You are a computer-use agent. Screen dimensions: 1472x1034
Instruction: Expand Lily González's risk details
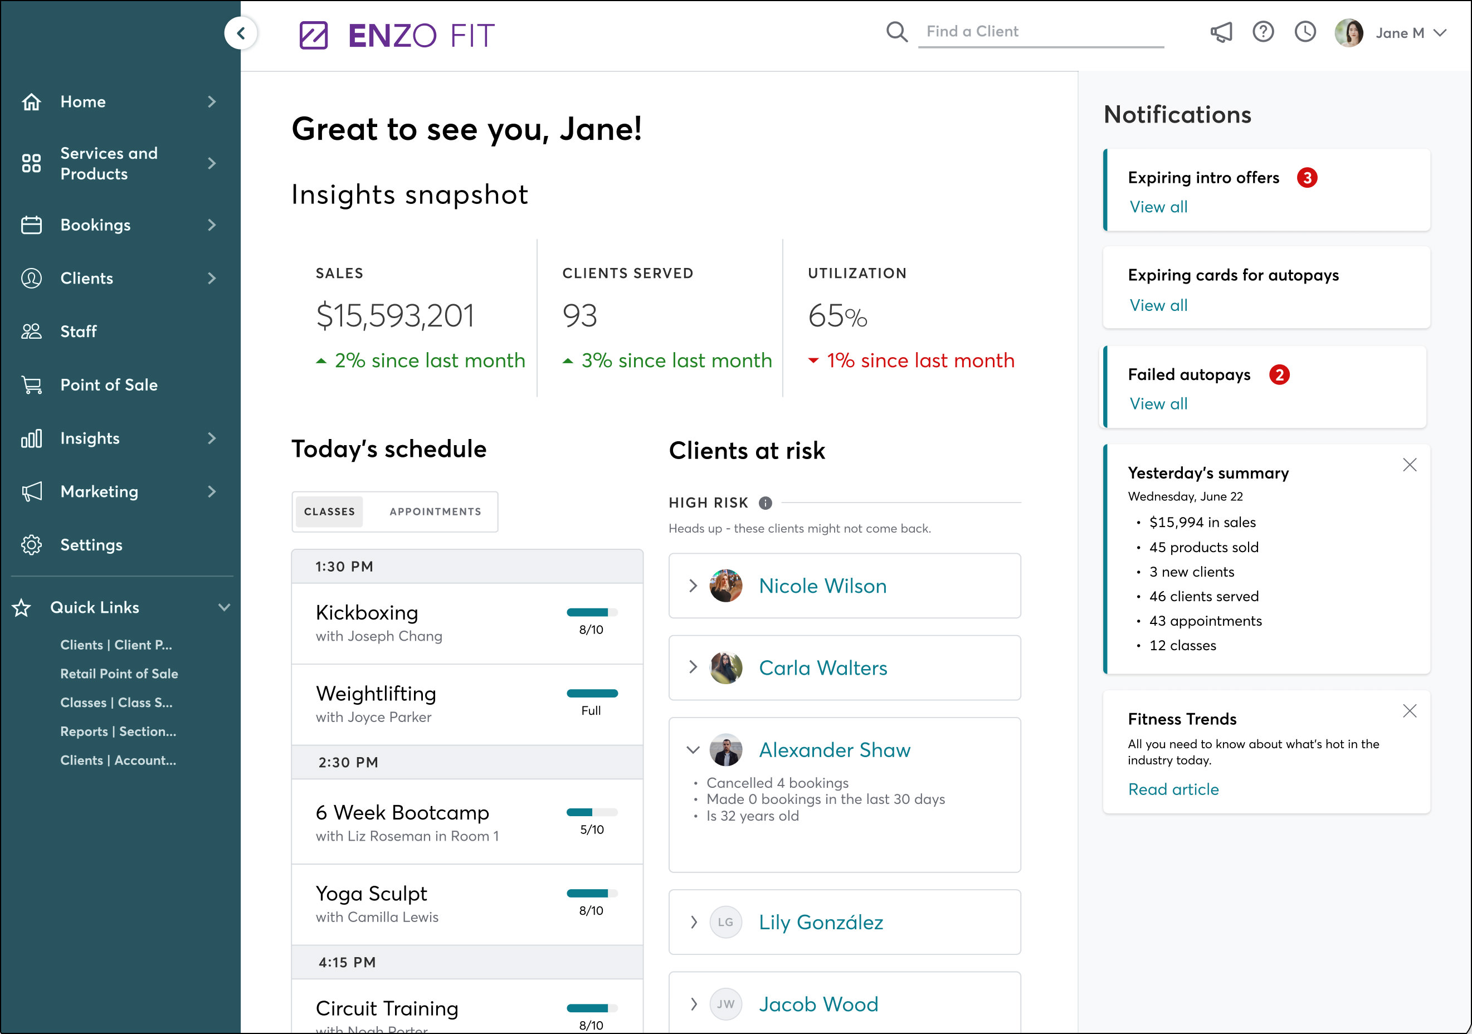(693, 923)
